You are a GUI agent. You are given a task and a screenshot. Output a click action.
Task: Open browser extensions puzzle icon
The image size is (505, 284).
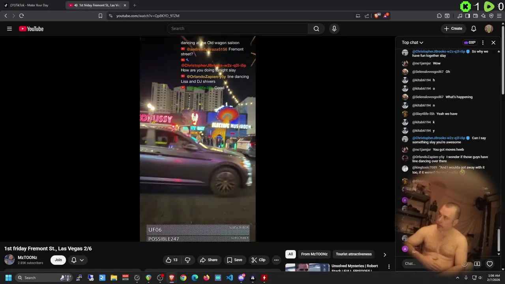[x=439, y=16]
